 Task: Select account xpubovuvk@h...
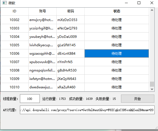[42, 62]
